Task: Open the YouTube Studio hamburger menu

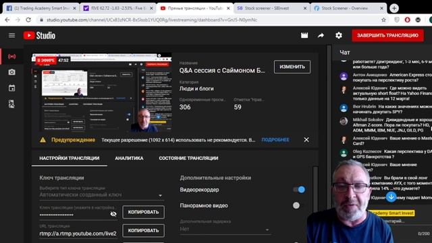Action: tap(11, 36)
